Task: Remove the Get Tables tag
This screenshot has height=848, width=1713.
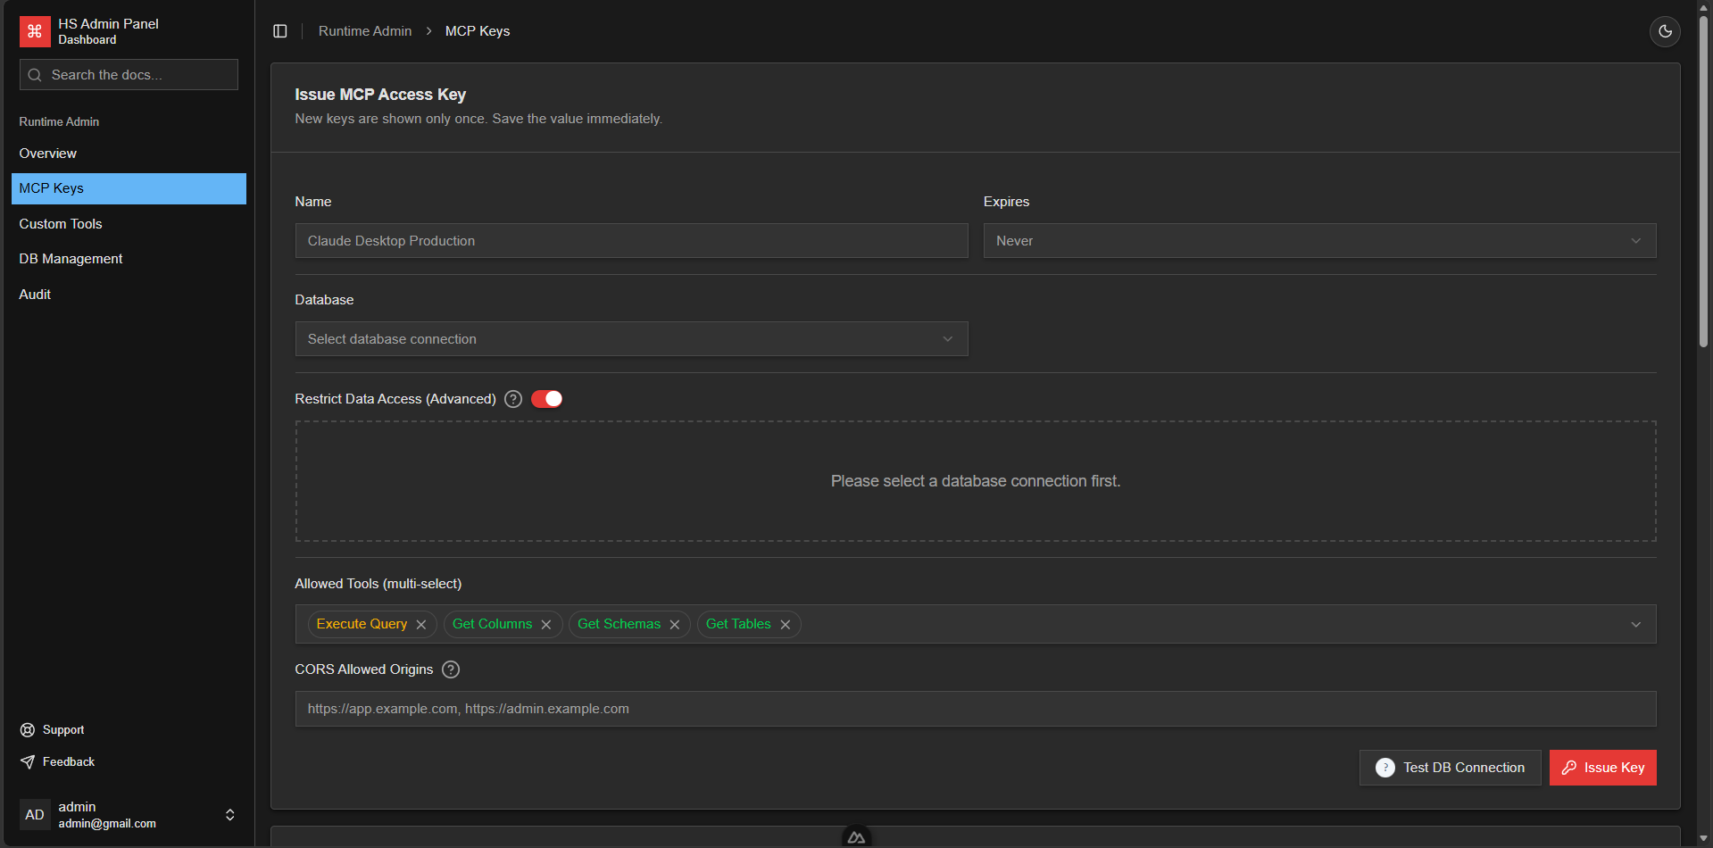Action: coord(786,625)
